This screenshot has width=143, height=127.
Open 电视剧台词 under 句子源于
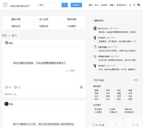point(129,112)
